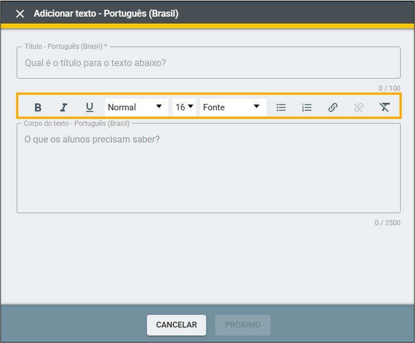The width and height of the screenshot is (415, 343).
Task: Expand the Fonte font family dropdown
Action: [232, 107]
